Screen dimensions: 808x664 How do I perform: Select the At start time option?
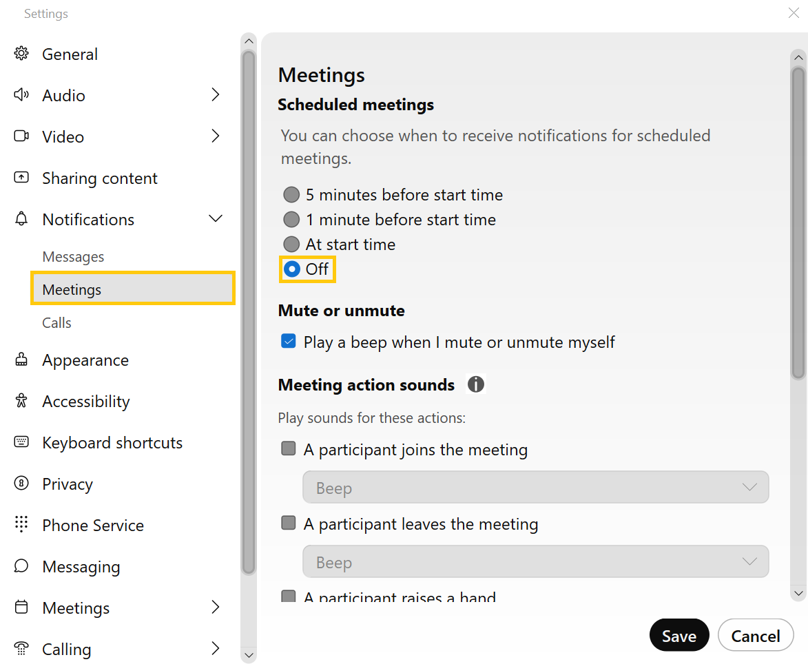pyautogui.click(x=292, y=245)
